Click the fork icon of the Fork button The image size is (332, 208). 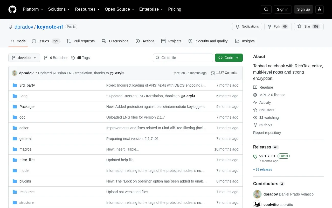[x=270, y=27]
